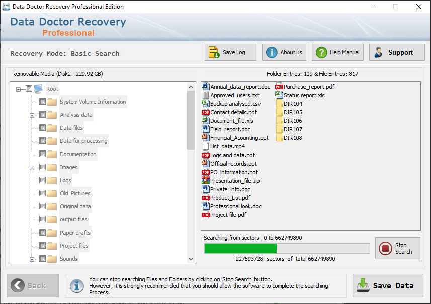Click Save Data to save recovered files
This screenshot has height=304, width=431.
click(x=388, y=285)
